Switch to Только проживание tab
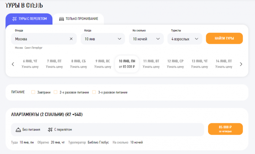Screen dimensions: 255x154 tap(78, 19)
